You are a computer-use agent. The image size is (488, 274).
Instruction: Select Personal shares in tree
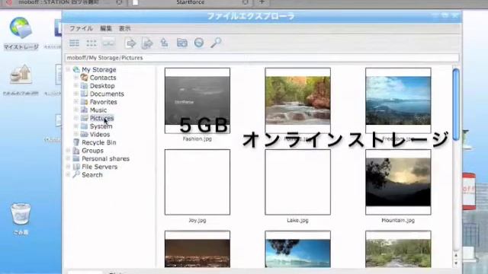105,158
